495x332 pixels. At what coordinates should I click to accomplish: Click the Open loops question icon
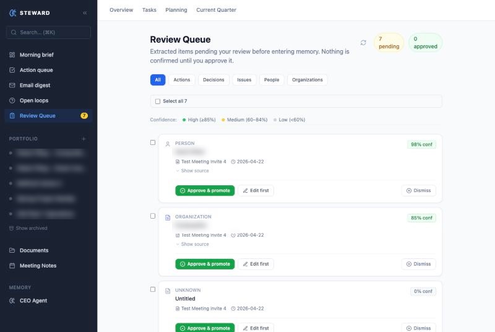pos(12,100)
